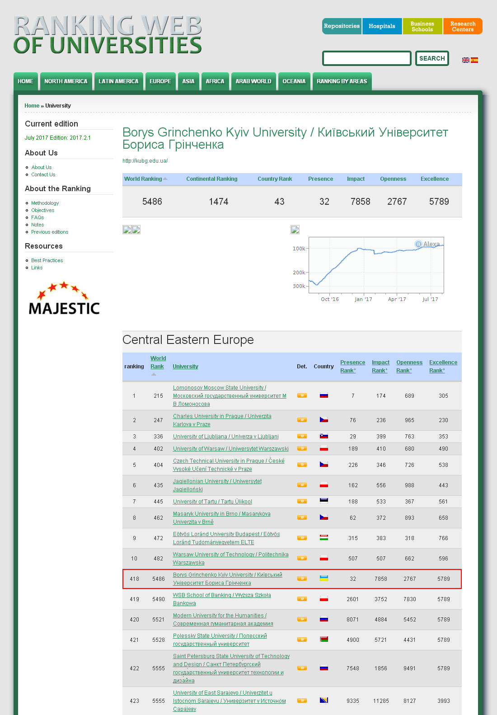Click details arrow for WSB School of Banking
Viewport: 497px width, 715px height.
302,599
